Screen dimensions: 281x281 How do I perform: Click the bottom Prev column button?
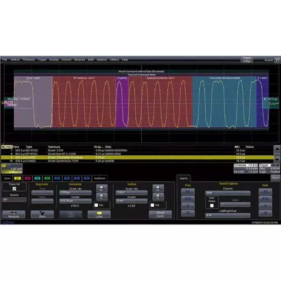click(187, 213)
